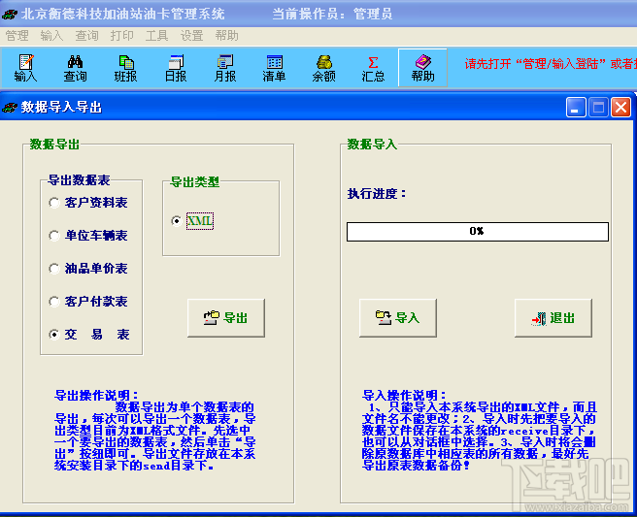Click the 0% progress bar

tap(478, 231)
